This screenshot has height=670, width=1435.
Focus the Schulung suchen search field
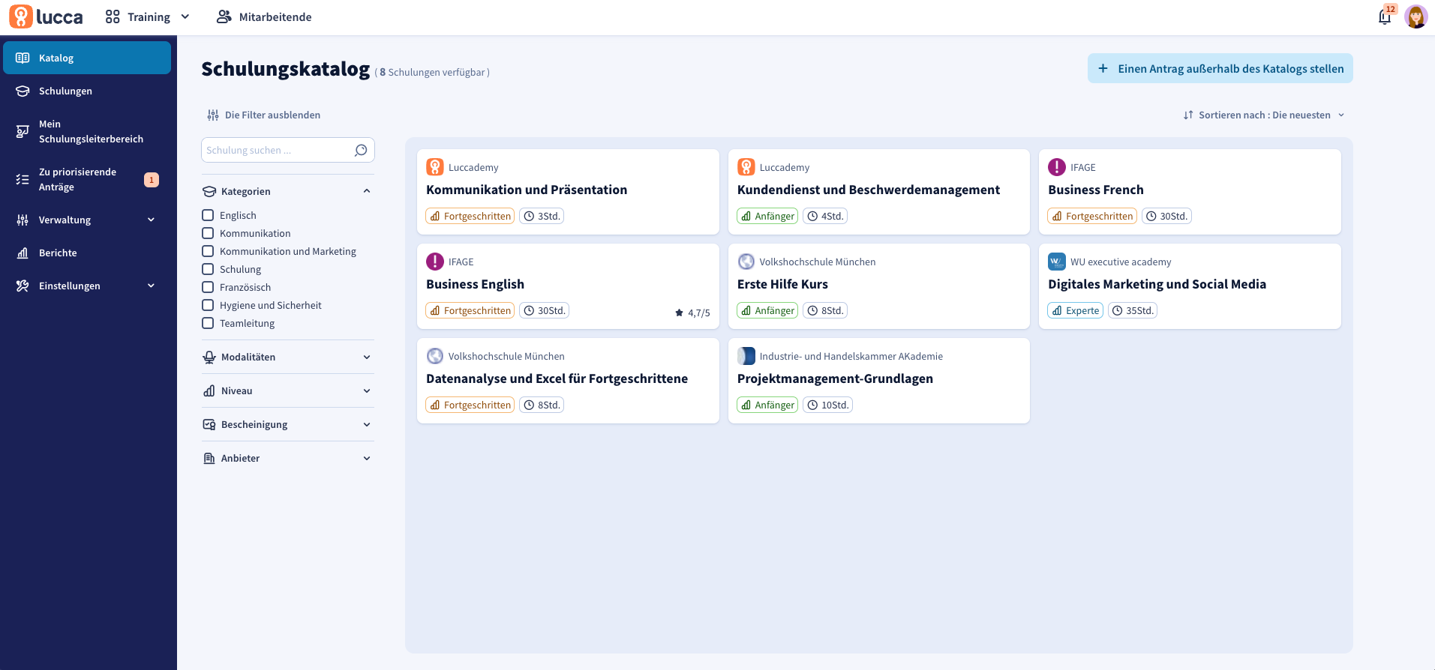point(276,151)
